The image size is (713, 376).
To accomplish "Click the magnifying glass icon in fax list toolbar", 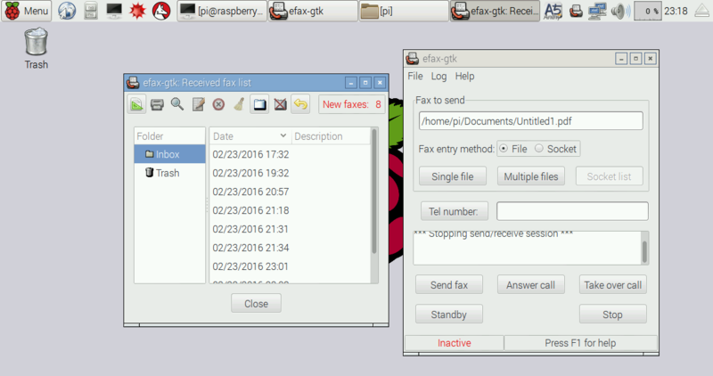I will (x=177, y=104).
